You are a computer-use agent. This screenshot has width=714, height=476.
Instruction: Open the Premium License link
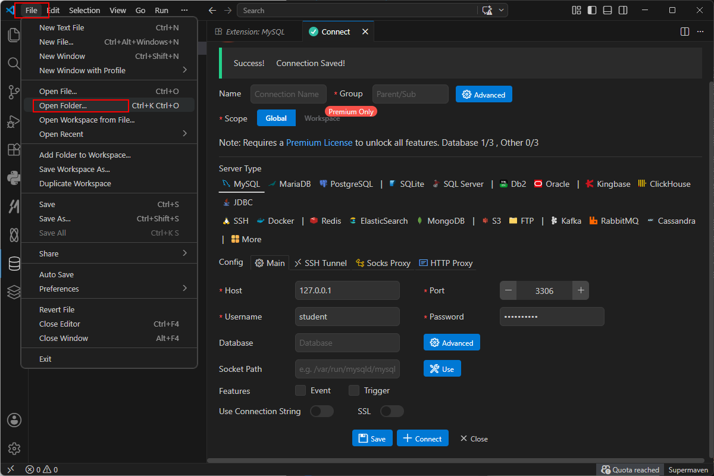(x=320, y=143)
